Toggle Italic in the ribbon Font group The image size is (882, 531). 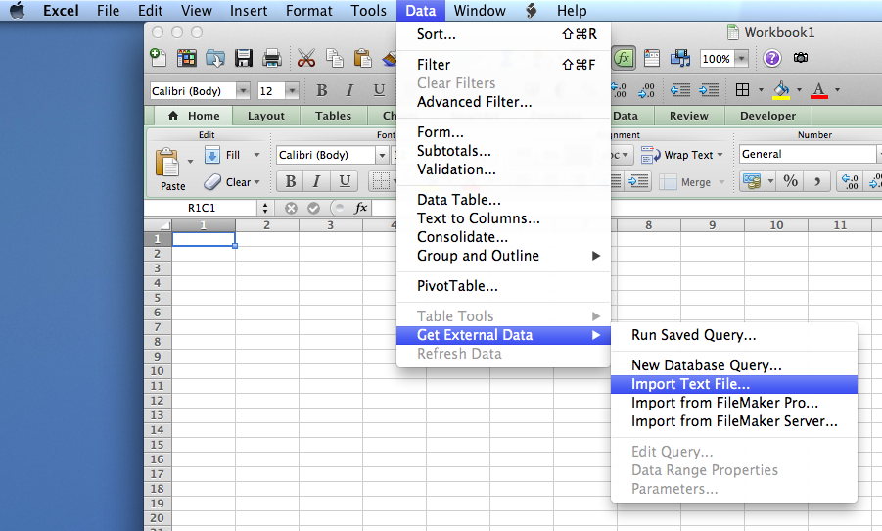[x=317, y=181]
